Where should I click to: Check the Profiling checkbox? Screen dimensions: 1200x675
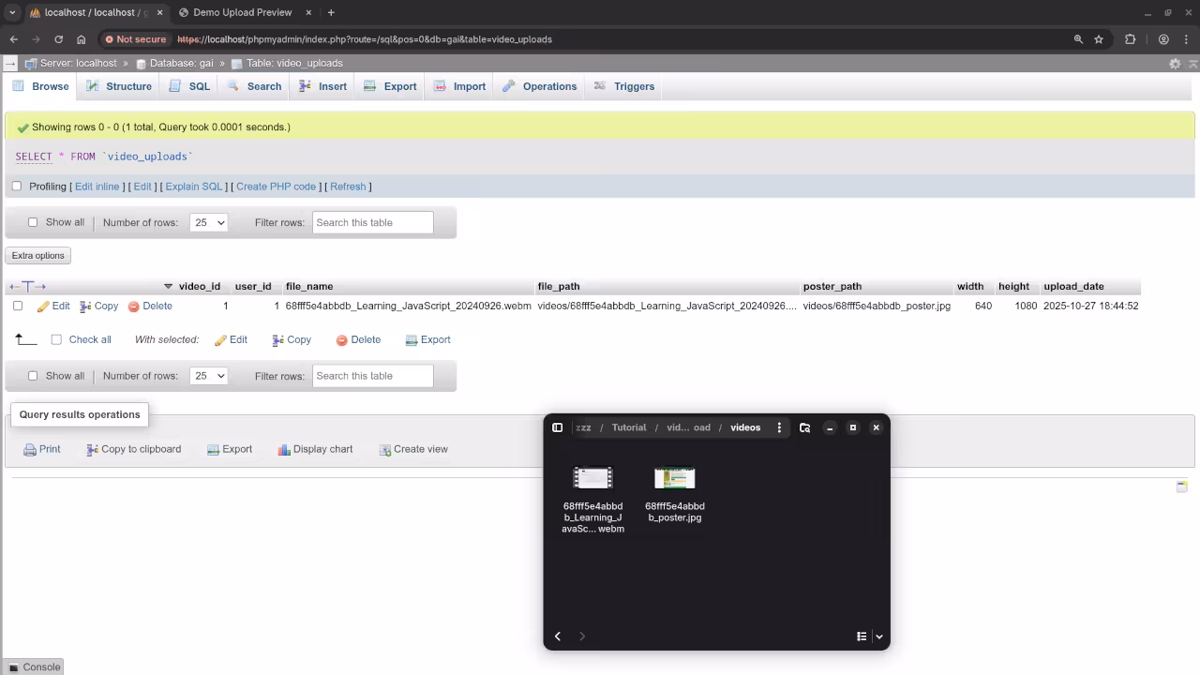click(x=17, y=186)
